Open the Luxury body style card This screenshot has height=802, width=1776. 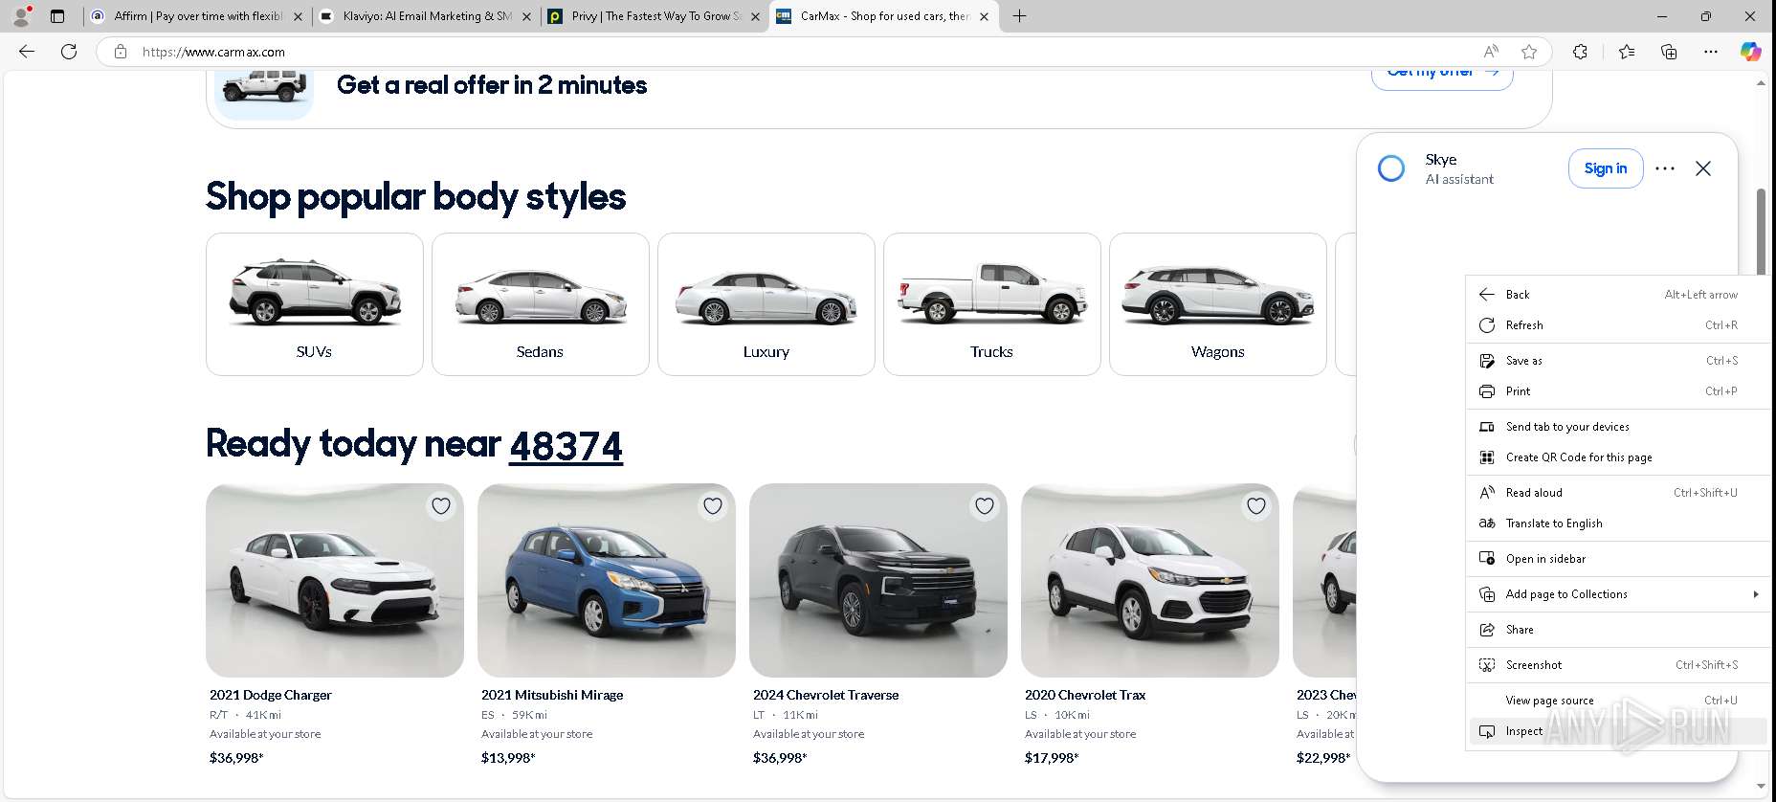pos(766,304)
